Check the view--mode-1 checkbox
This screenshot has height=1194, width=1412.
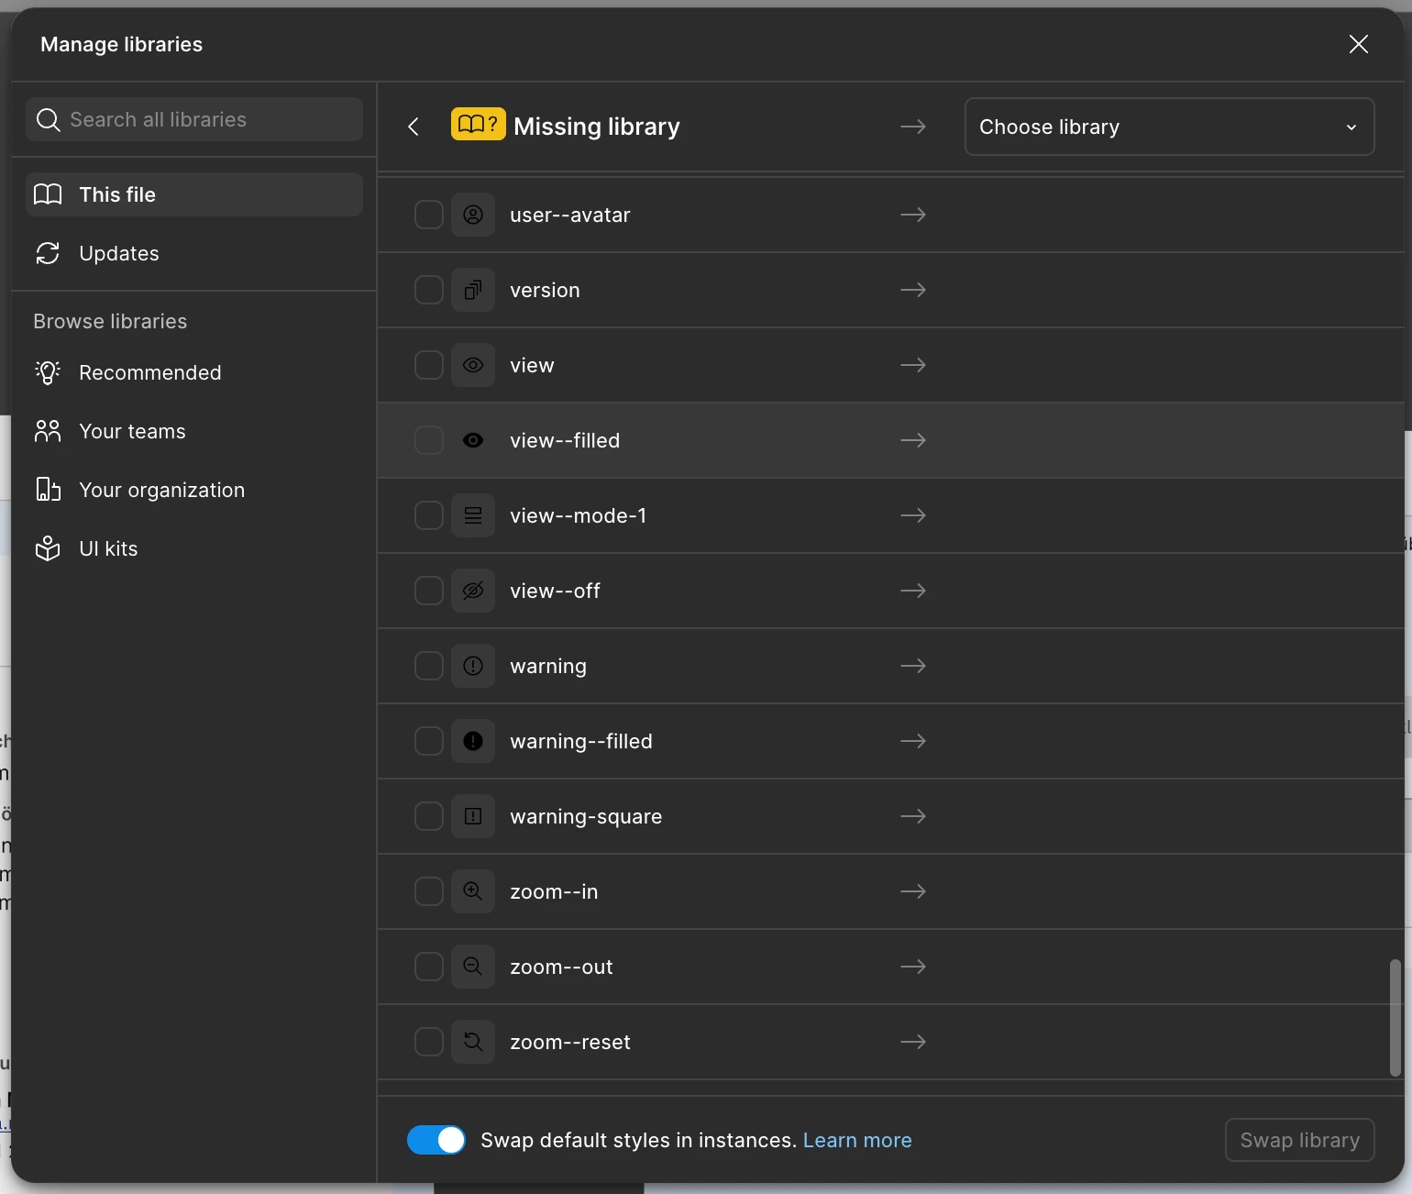429,515
